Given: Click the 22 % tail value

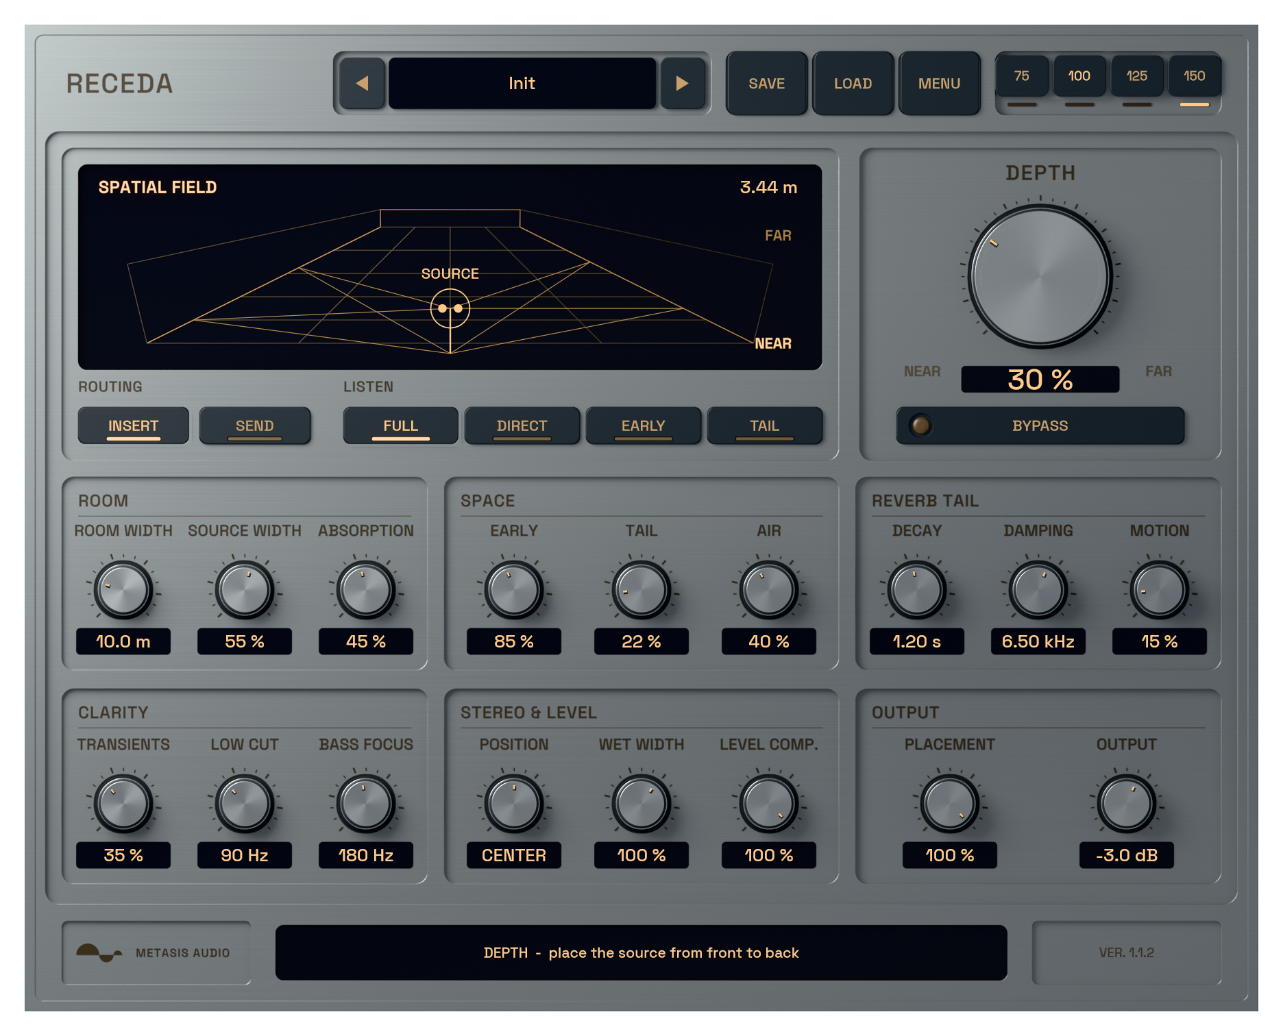Looking at the screenshot, I should (641, 641).
